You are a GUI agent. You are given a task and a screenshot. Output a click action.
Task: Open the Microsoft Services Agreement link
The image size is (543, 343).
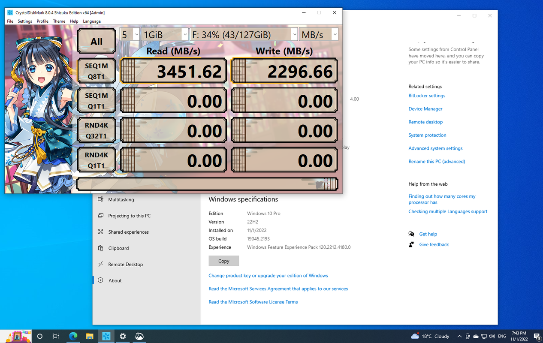278,289
